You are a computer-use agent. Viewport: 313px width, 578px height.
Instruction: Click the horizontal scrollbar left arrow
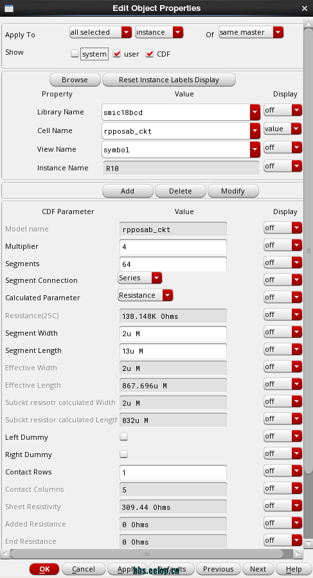tap(4, 554)
